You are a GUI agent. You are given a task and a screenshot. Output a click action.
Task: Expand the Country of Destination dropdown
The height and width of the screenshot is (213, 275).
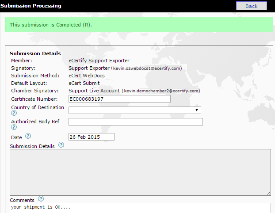pyautogui.click(x=134, y=110)
